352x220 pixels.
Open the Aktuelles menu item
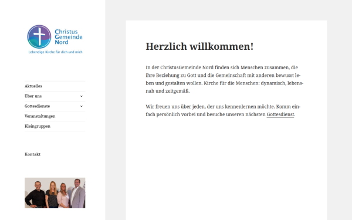tap(33, 86)
